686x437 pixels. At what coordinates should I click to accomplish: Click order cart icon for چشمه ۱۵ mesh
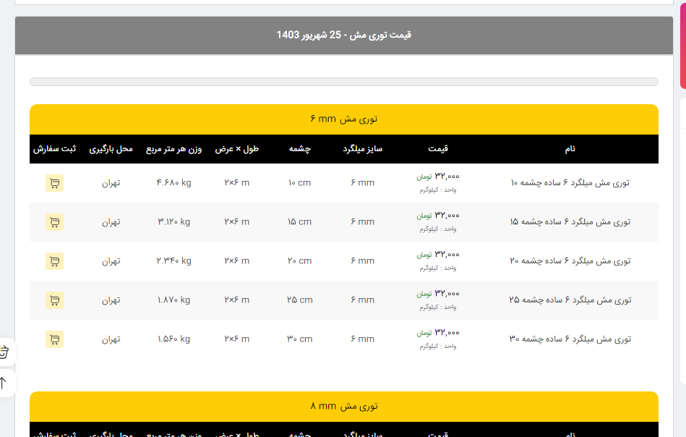point(54,222)
